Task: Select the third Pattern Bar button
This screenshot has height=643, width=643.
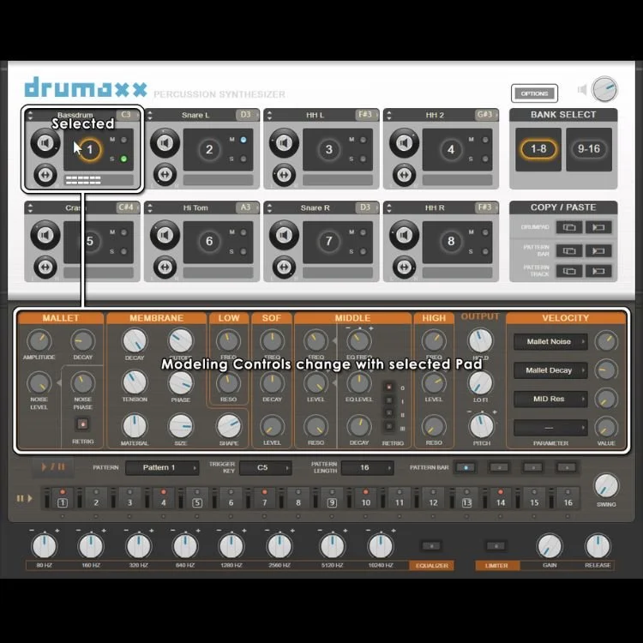Action: tap(533, 467)
